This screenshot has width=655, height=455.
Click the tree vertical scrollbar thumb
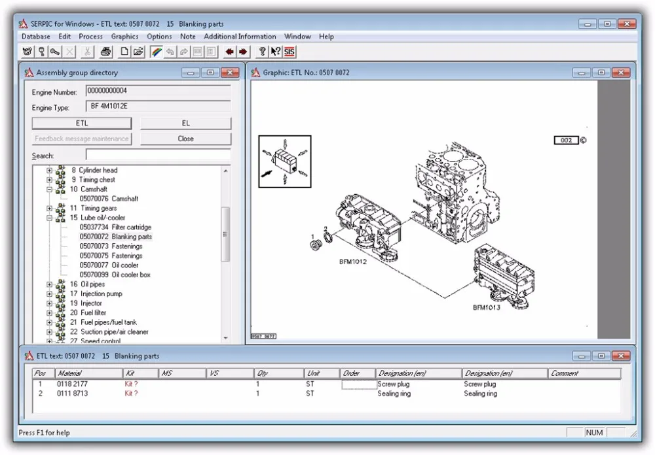tap(225, 234)
